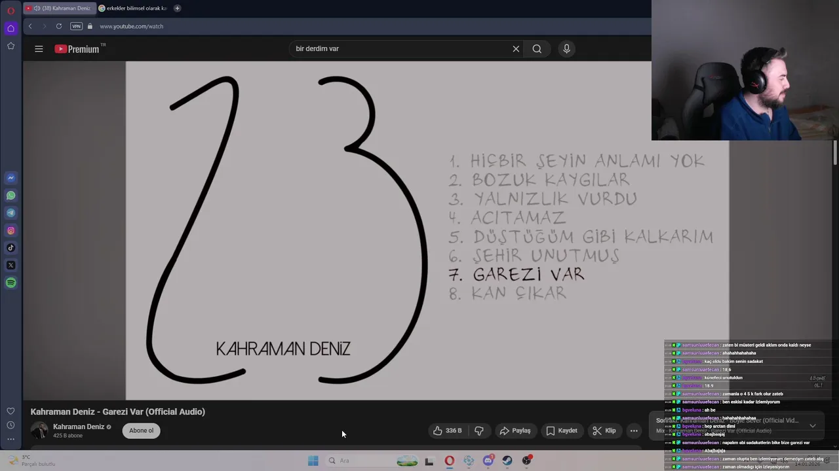Image resolution: width=839 pixels, height=471 pixels.
Task: Share the video via Paylaş
Action: (515, 430)
